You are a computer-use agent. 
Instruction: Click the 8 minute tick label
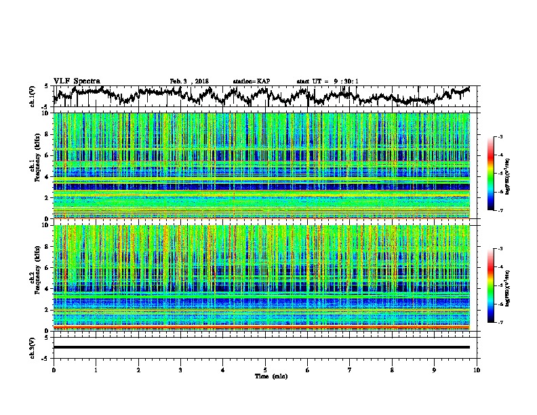tap(392, 370)
